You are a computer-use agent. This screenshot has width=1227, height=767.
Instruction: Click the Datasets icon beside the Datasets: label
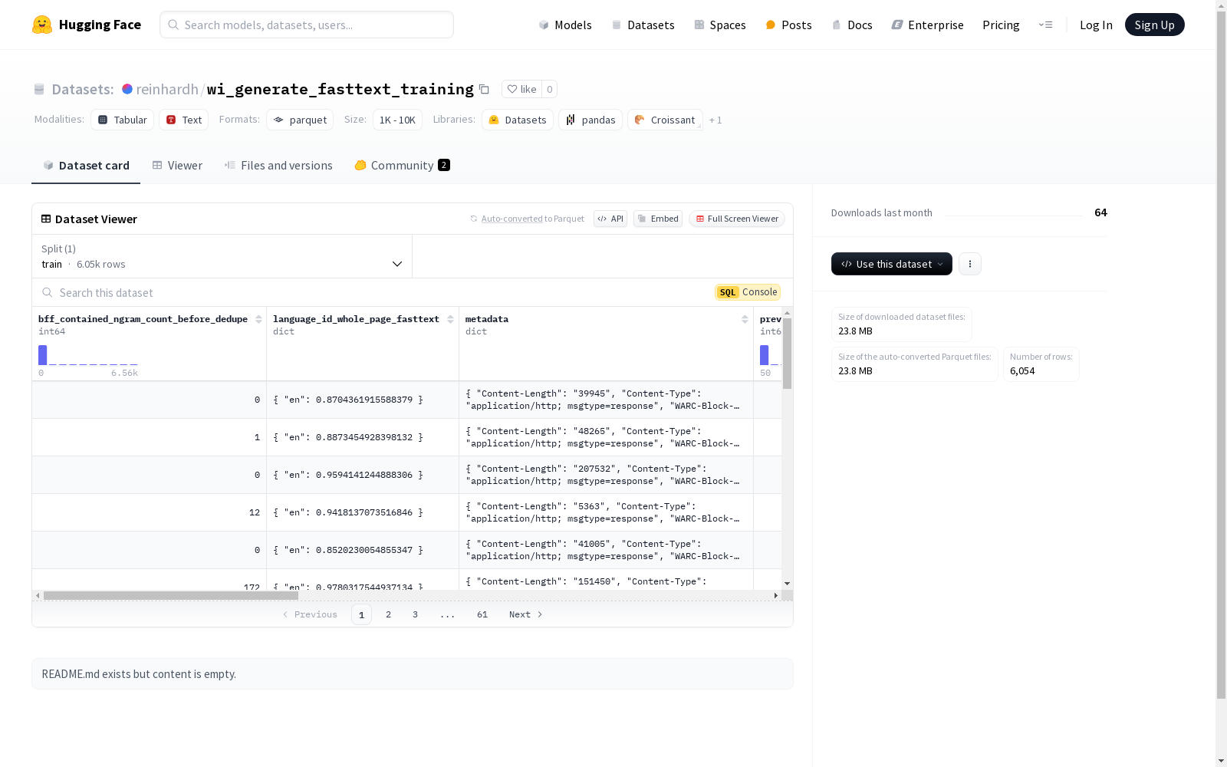39,89
